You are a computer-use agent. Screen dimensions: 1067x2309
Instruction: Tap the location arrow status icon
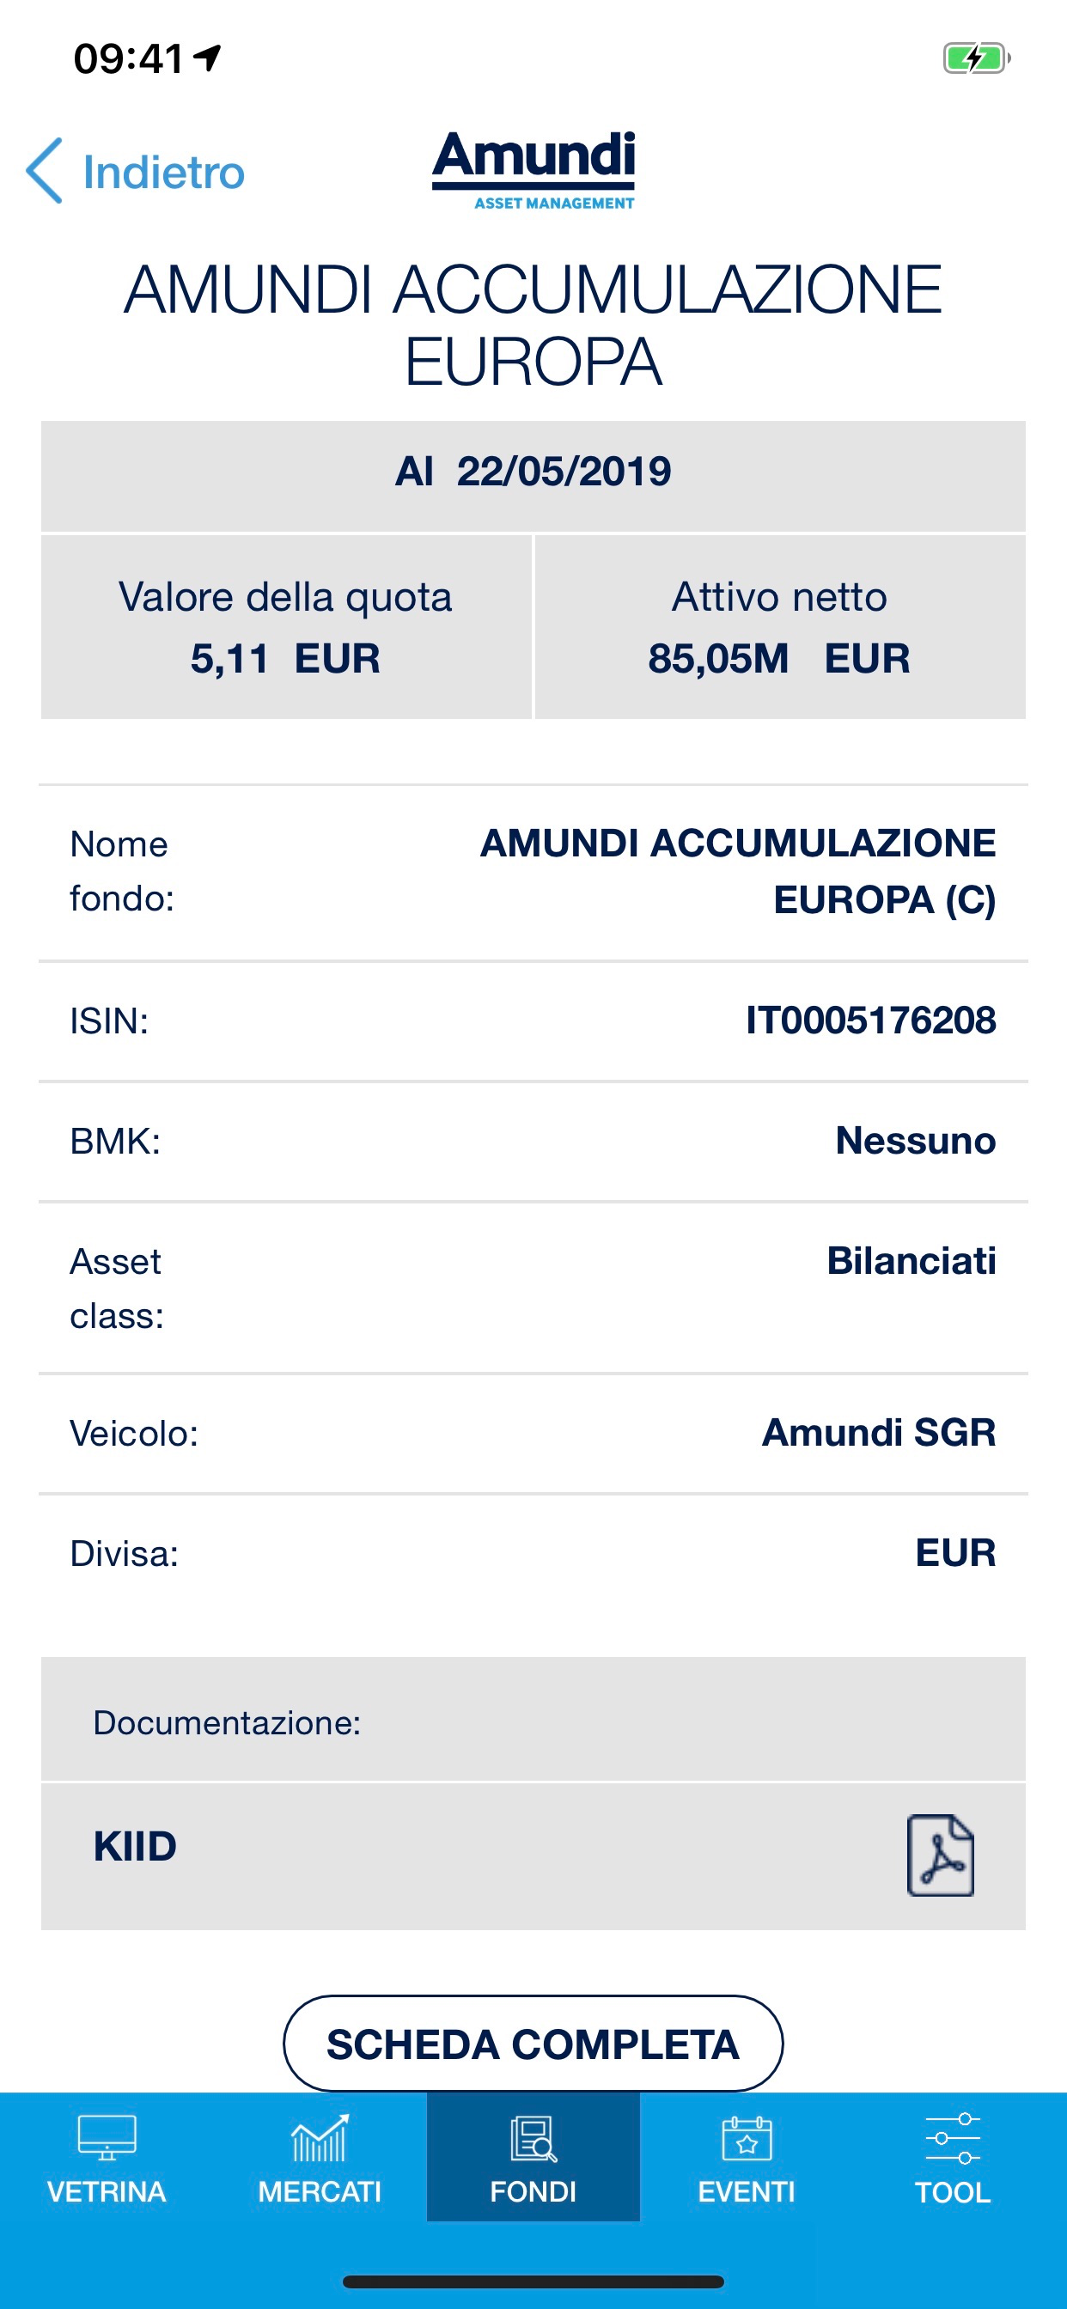coord(208,58)
